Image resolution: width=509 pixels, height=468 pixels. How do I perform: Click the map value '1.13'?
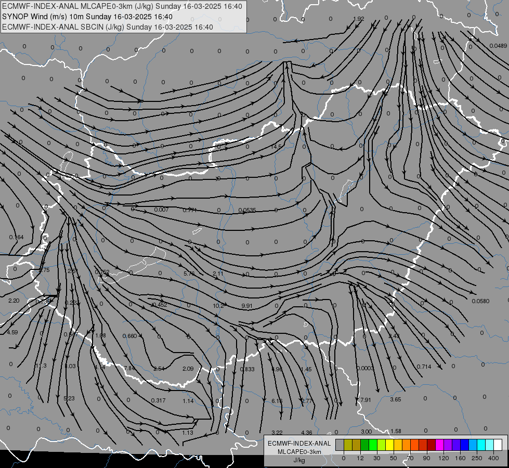(188, 433)
